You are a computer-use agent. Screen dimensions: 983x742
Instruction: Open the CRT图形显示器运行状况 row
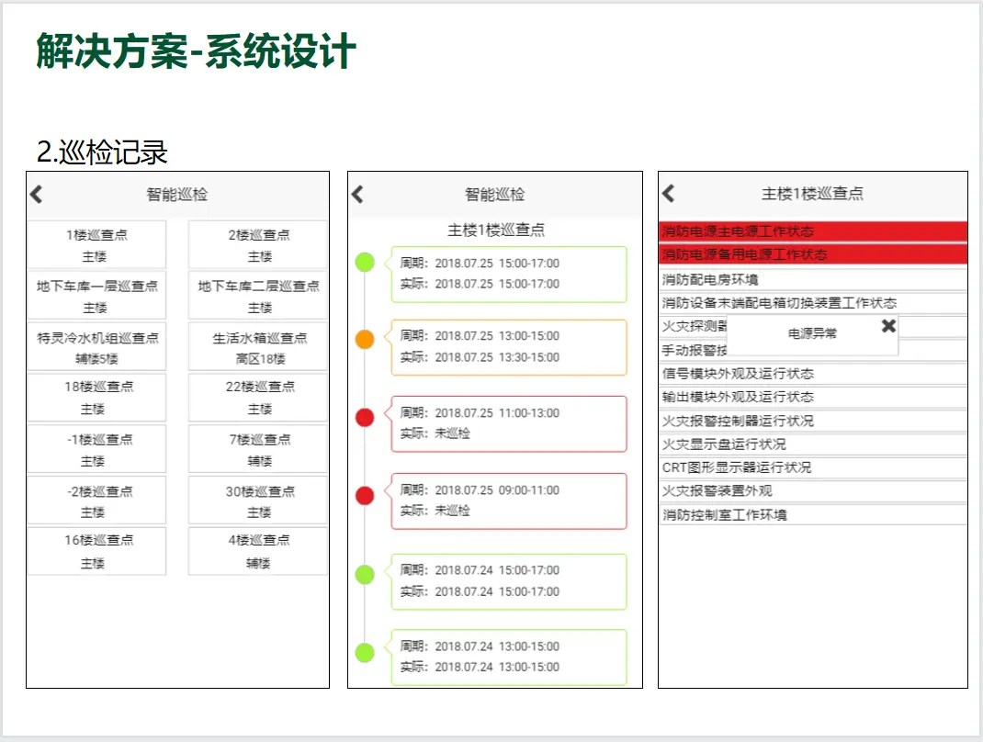[x=813, y=467]
